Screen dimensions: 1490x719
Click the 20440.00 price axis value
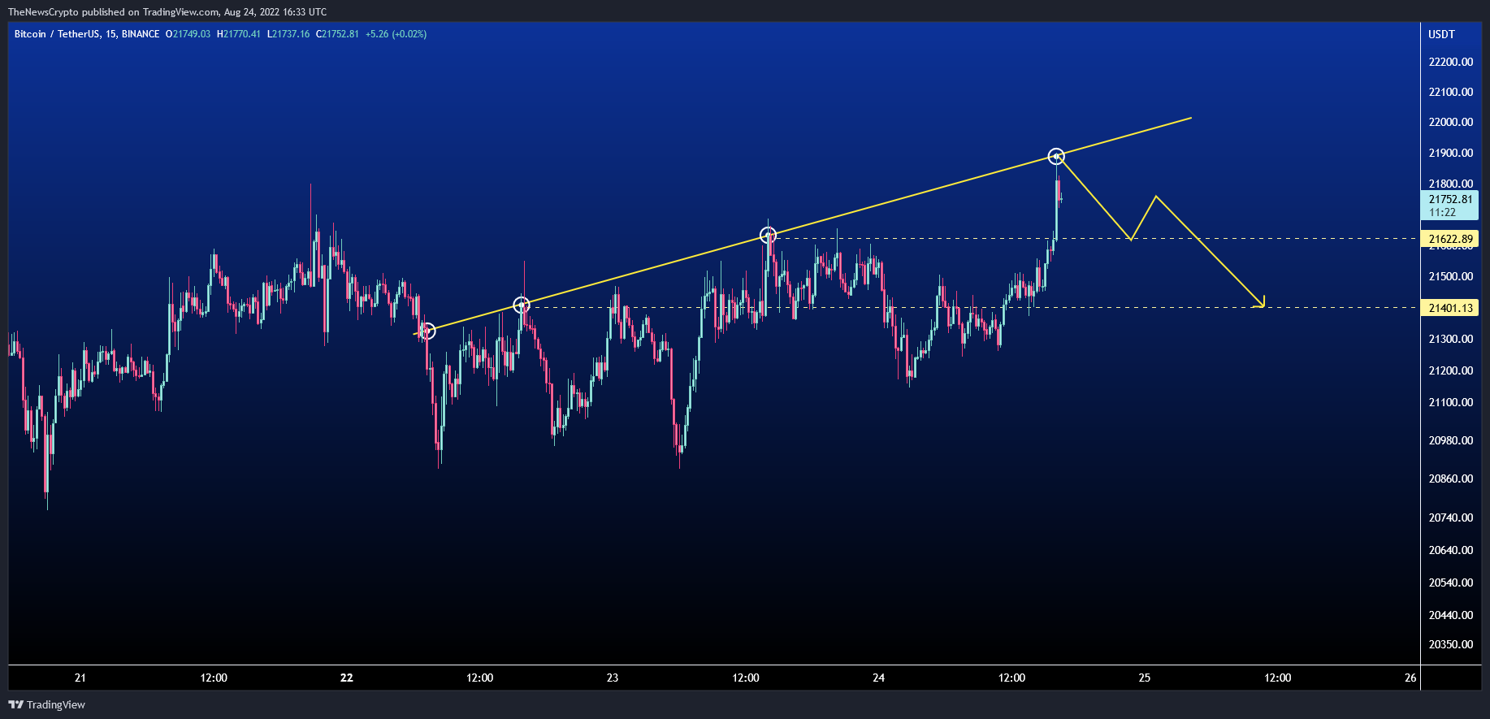tap(1450, 615)
